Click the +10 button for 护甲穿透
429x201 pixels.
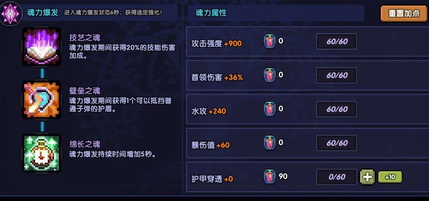[390, 177]
